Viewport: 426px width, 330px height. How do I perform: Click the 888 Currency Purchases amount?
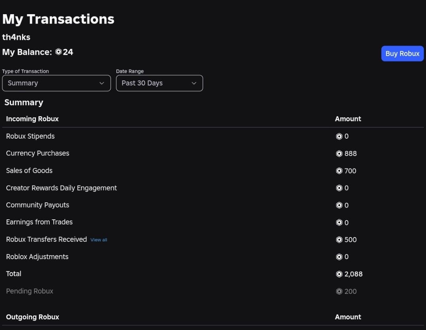351,154
